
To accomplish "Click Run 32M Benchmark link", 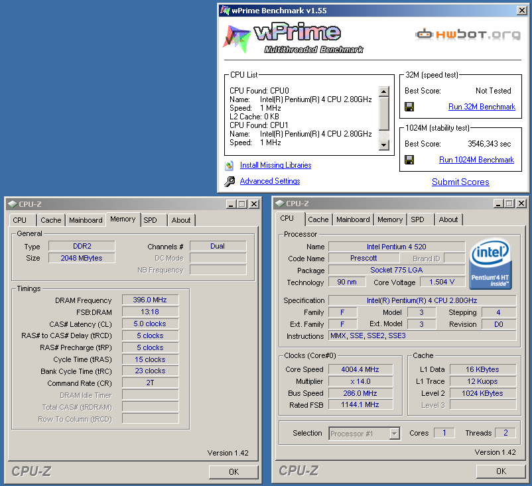I will pyautogui.click(x=482, y=107).
